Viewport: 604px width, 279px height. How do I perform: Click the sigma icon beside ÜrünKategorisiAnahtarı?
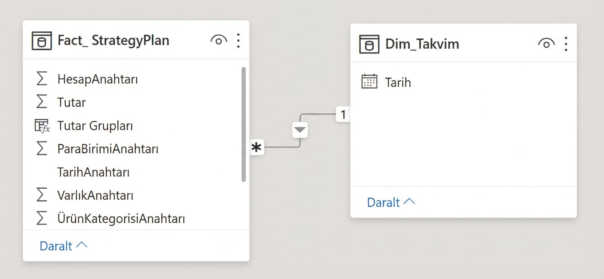(42, 218)
